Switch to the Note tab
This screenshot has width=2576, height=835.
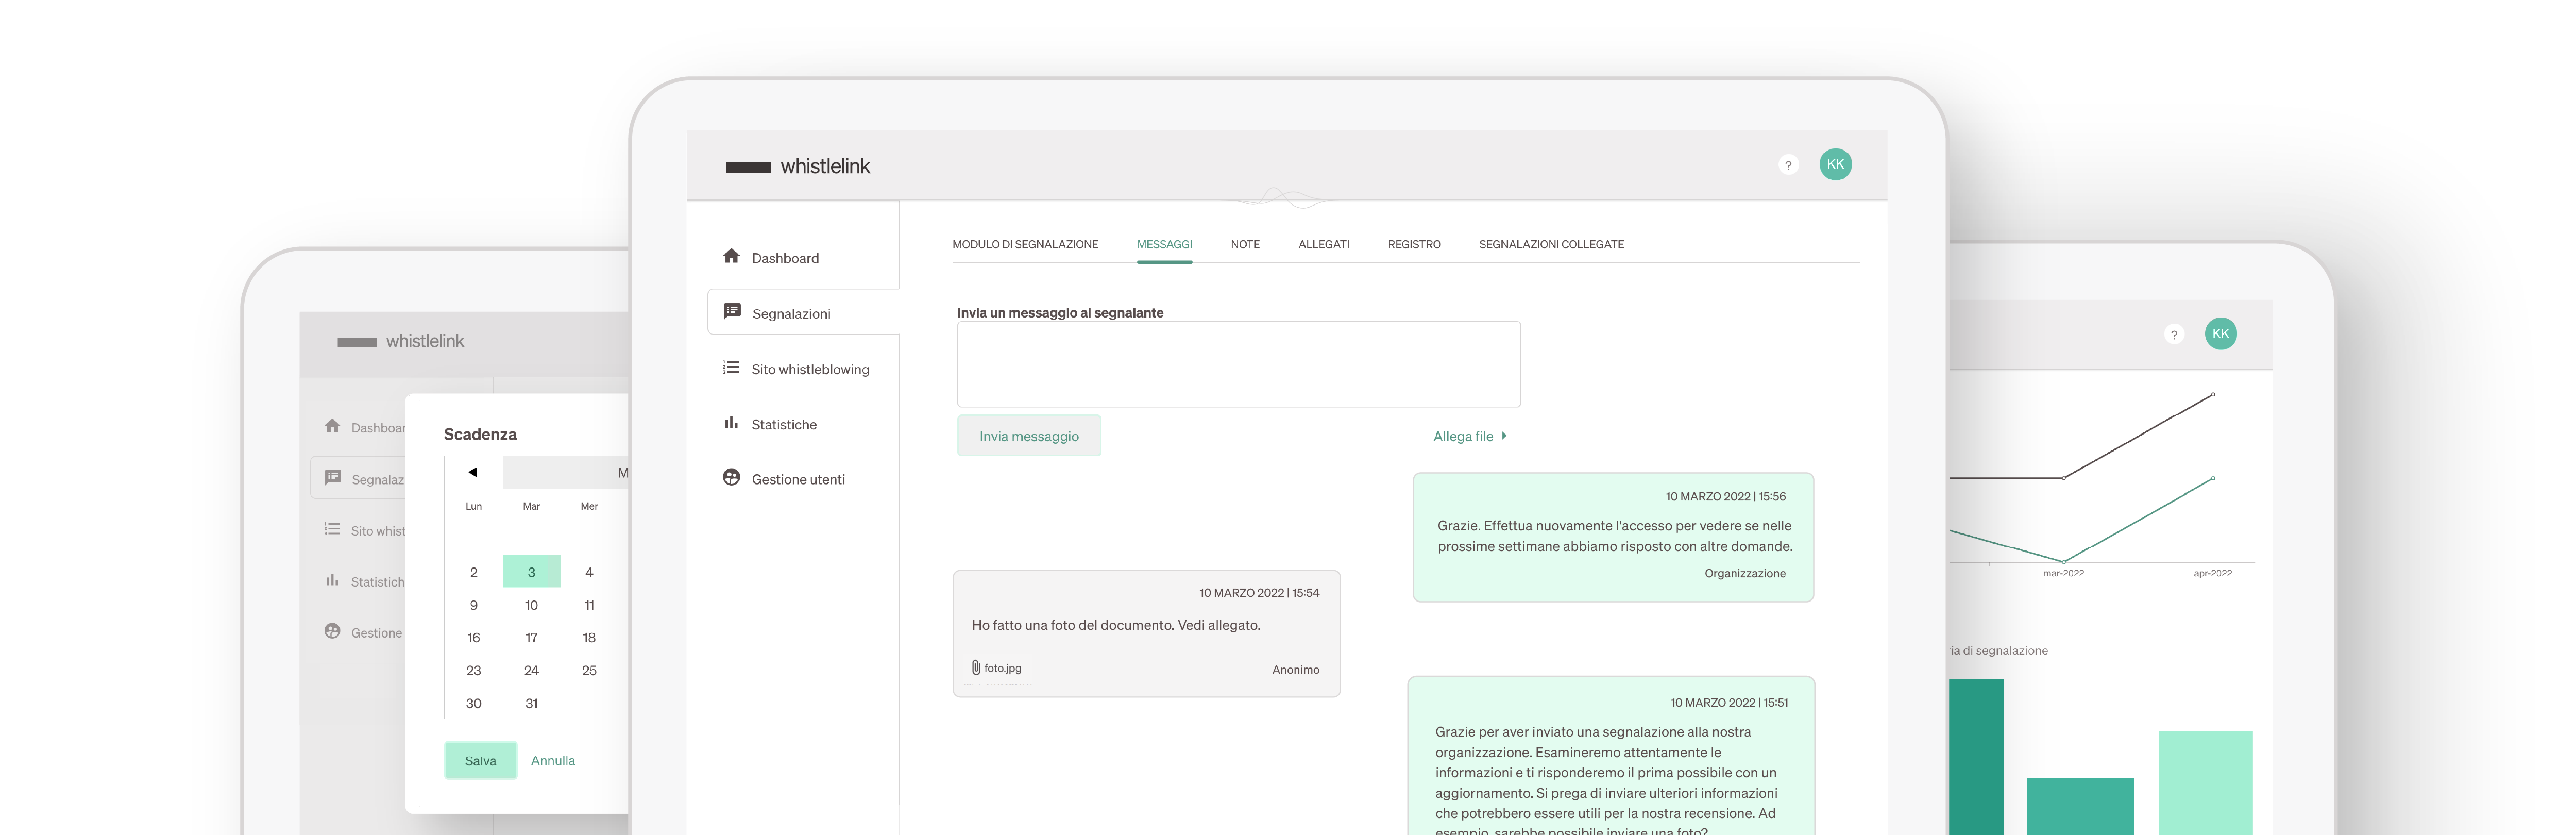click(x=1244, y=244)
